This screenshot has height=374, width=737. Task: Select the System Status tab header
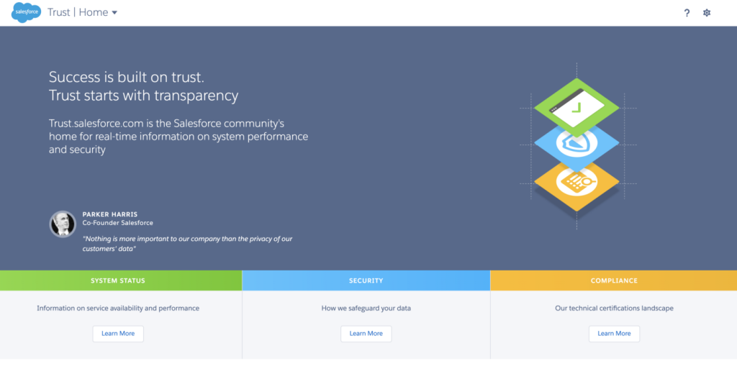[121, 280]
